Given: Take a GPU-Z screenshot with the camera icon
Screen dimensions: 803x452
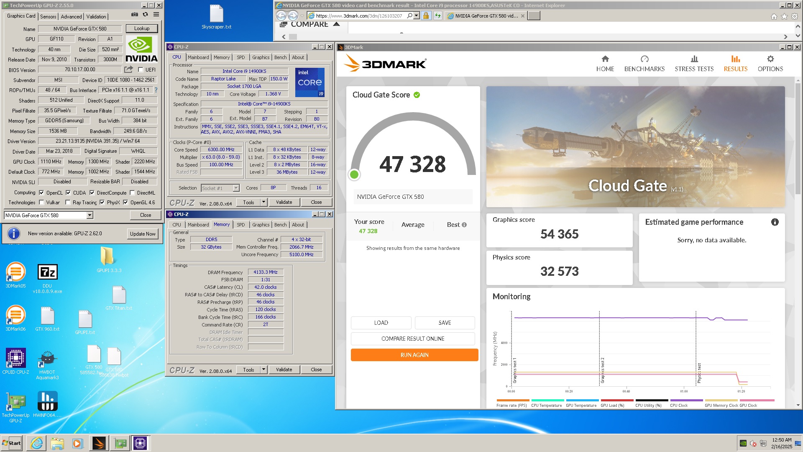Looking at the screenshot, I should coord(134,14).
